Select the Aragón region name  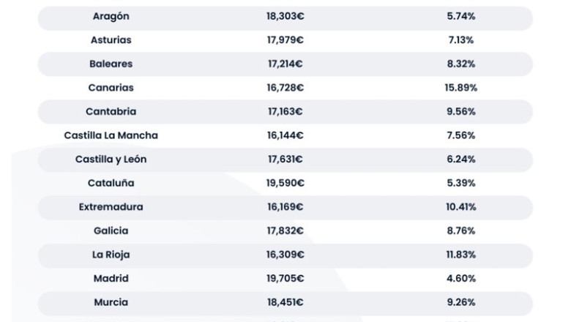tap(111, 16)
